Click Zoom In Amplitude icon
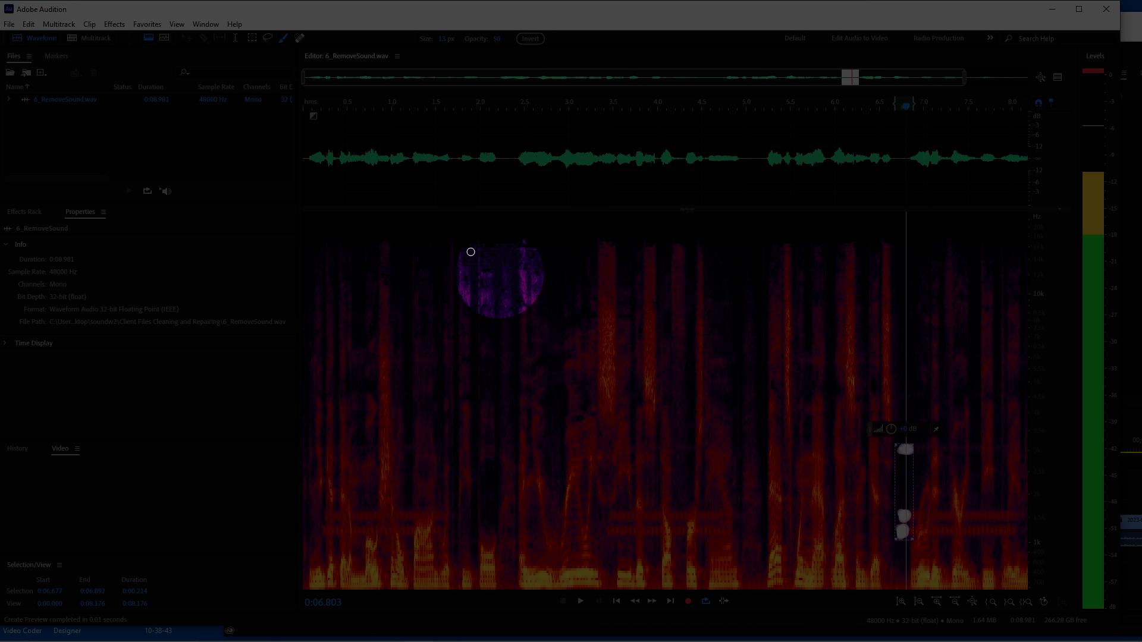The image size is (1142, 642). click(x=901, y=602)
